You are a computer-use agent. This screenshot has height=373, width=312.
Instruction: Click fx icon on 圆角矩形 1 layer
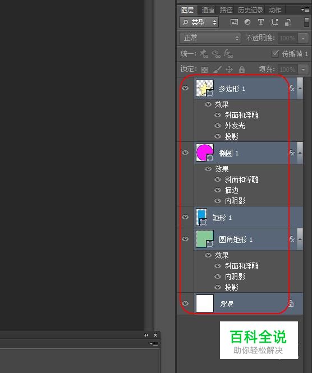click(x=292, y=240)
